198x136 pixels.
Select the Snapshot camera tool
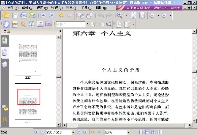click(49, 24)
